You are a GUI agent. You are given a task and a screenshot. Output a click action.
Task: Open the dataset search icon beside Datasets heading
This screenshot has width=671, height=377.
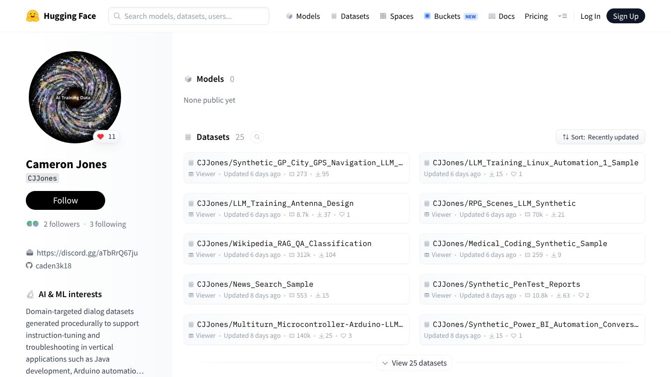click(x=257, y=137)
